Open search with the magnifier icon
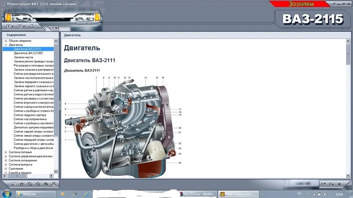This screenshot has height=198, width=353. click(14, 184)
